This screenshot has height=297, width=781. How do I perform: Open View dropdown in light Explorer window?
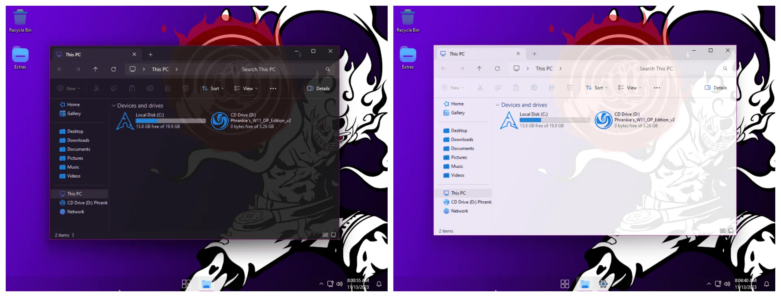630,88
